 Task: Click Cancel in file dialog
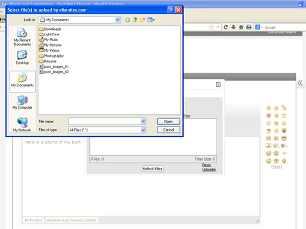click(x=168, y=130)
